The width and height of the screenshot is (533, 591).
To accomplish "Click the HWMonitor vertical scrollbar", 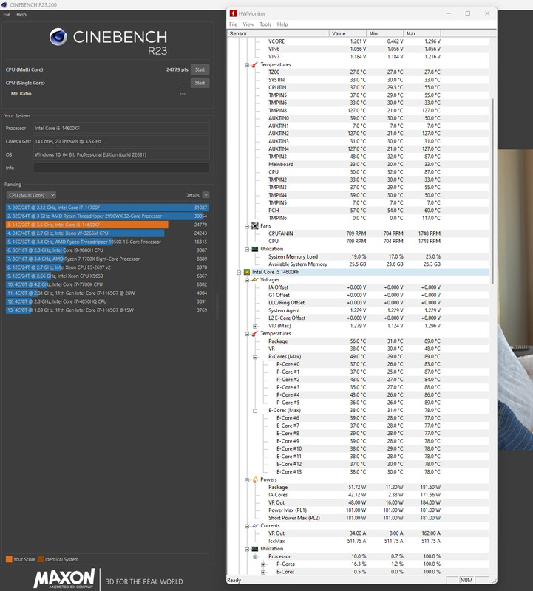I will (492, 191).
